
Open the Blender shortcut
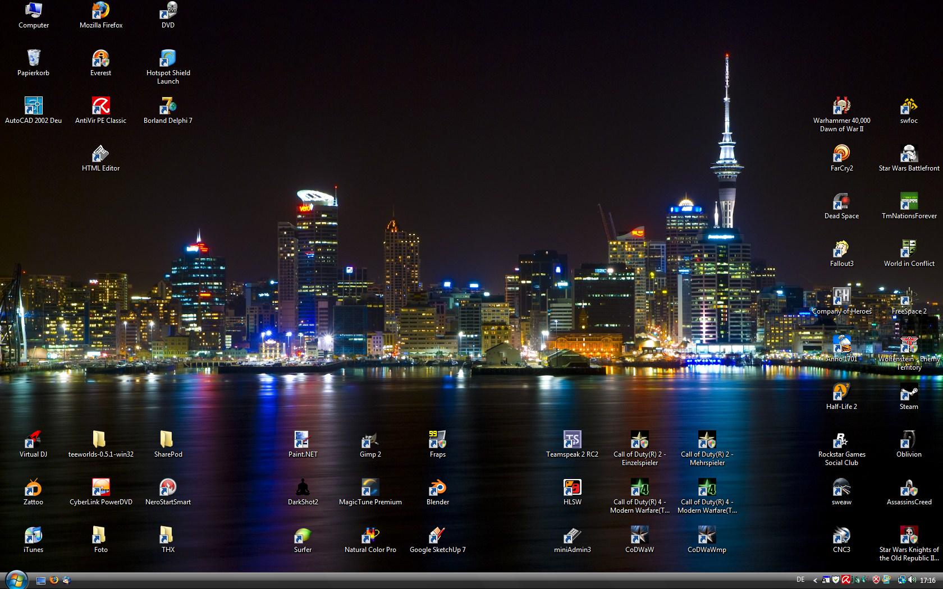click(437, 487)
